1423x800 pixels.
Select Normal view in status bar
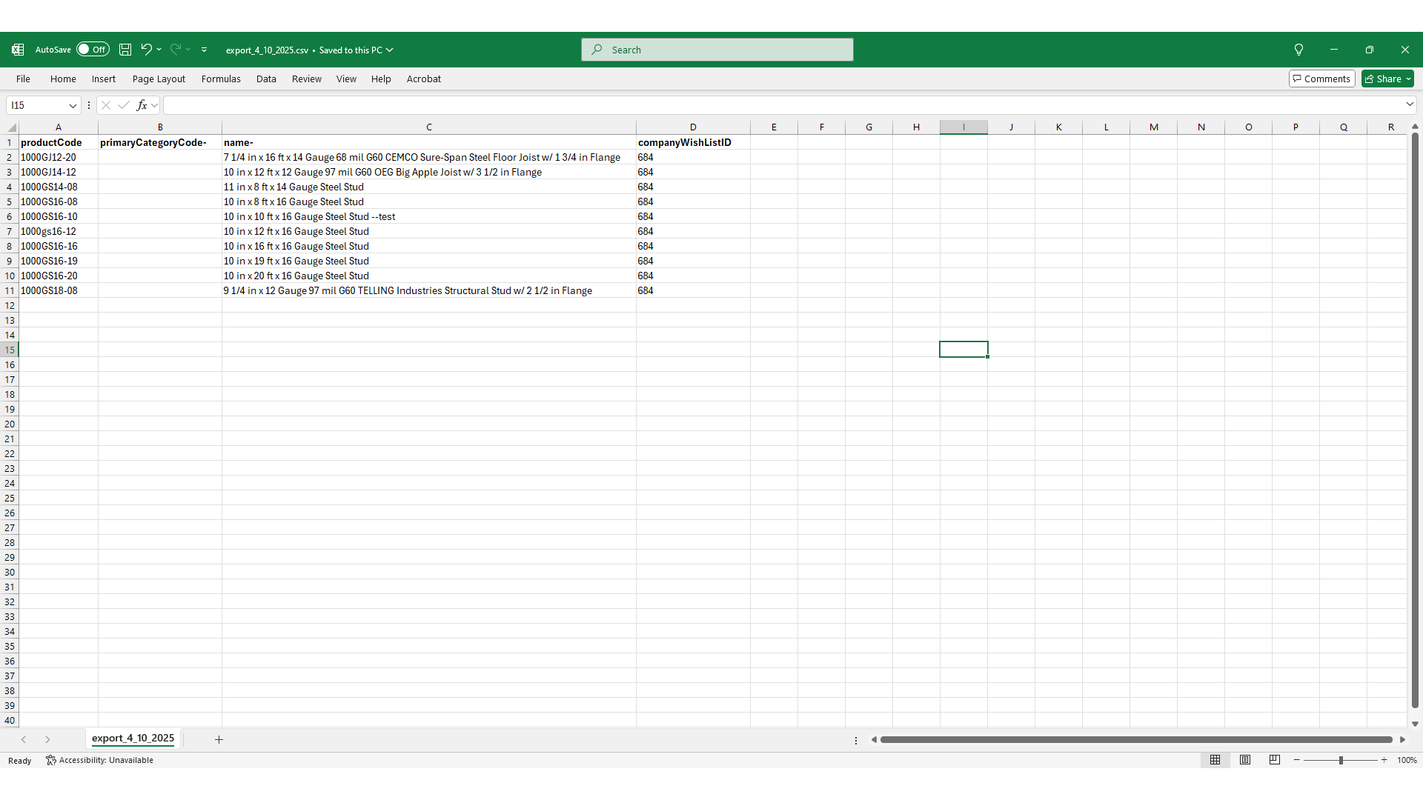point(1215,760)
